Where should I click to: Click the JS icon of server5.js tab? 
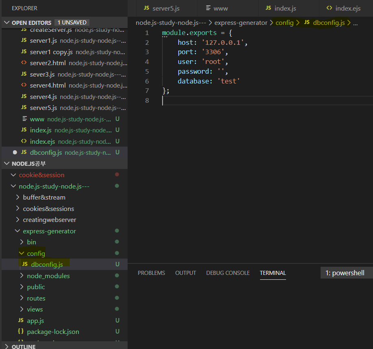pyautogui.click(x=146, y=8)
